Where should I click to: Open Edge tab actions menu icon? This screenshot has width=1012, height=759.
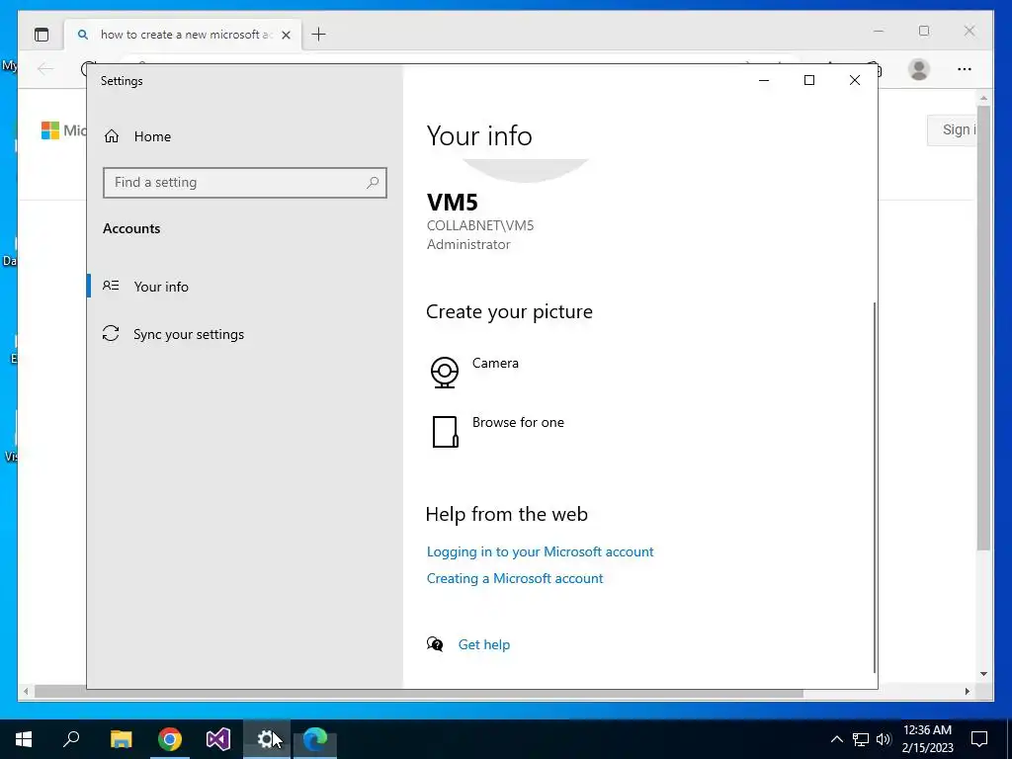point(42,35)
